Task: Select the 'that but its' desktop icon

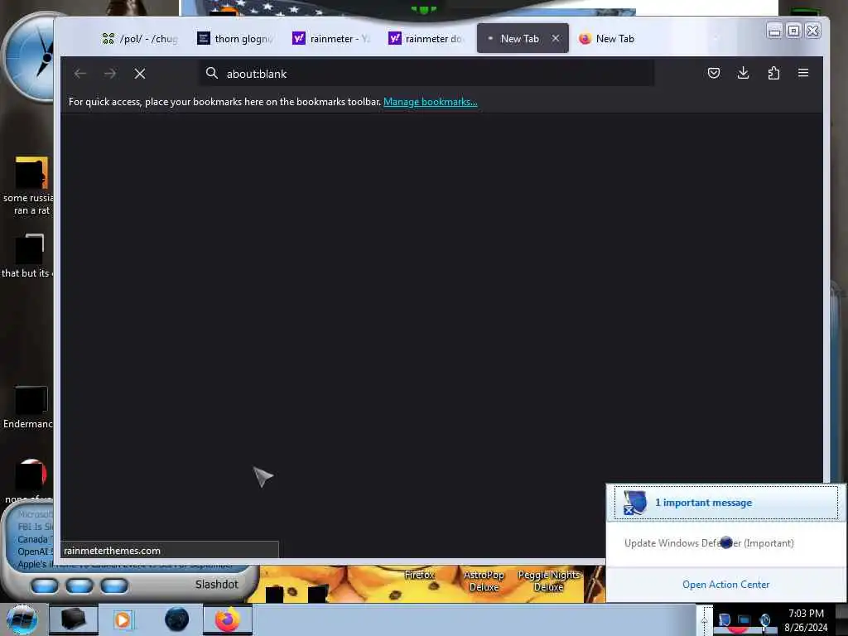Action: [x=27, y=256]
